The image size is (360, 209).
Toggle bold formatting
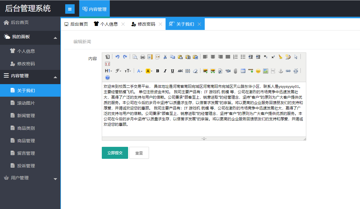point(158,71)
